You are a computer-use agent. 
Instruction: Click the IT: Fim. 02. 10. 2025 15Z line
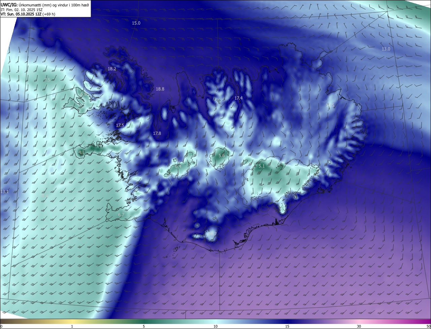(22, 9)
